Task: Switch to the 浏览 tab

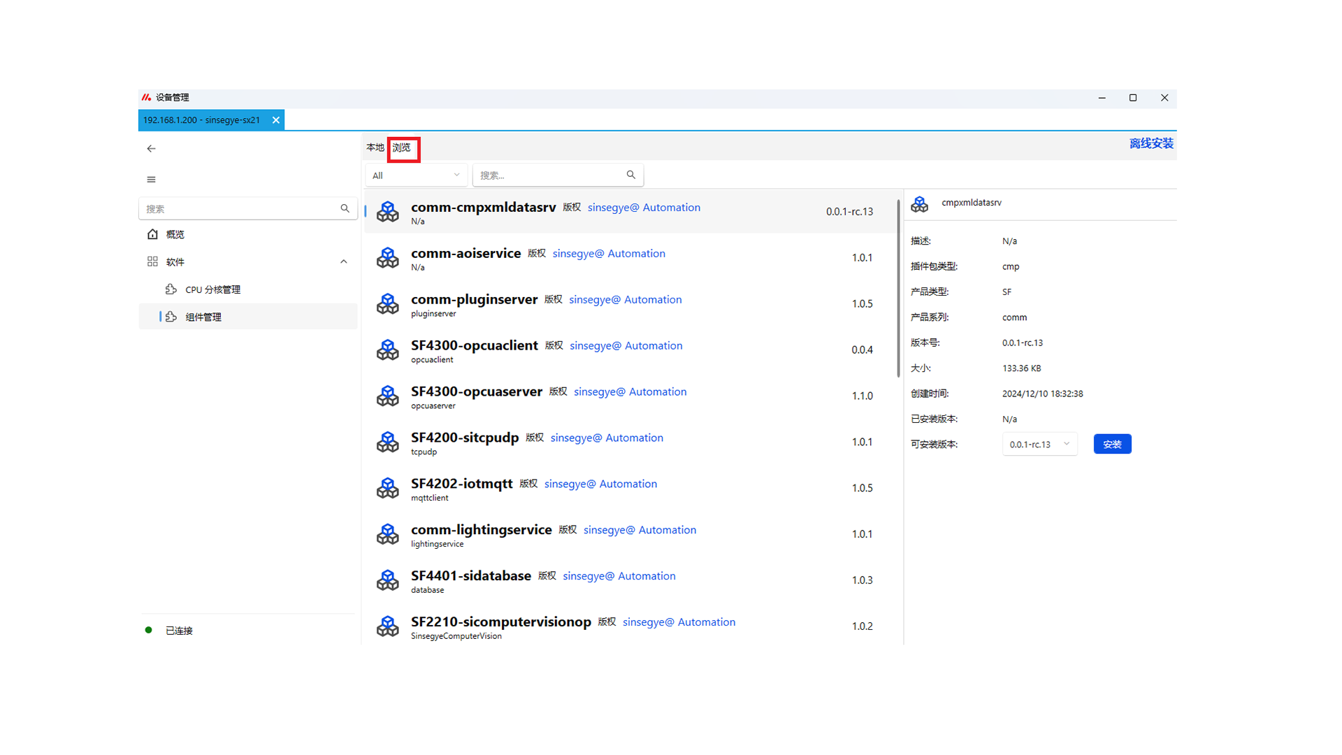Action: [402, 148]
